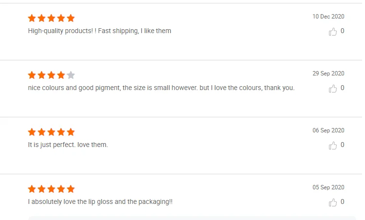Click the date '05 Sep 2020'
The image size is (365, 220).
328,187
